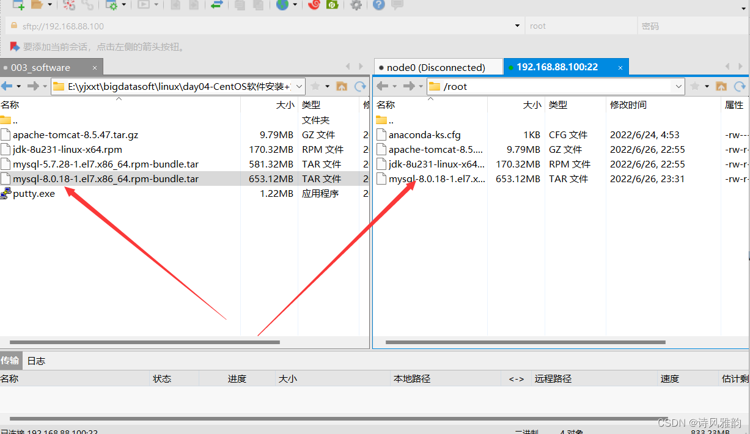Viewport: 750px width, 434px height.
Task: Expand the remote favorites star dropdown
Action: tap(707, 86)
